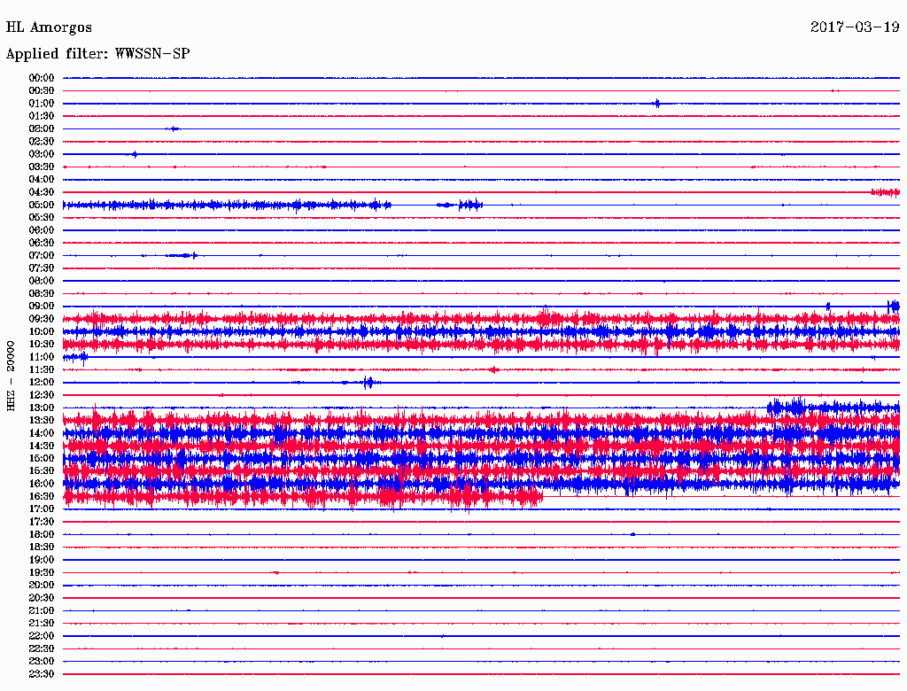The width and height of the screenshot is (907, 691).
Task: Select the 06:00 time label
Action: tap(42, 229)
